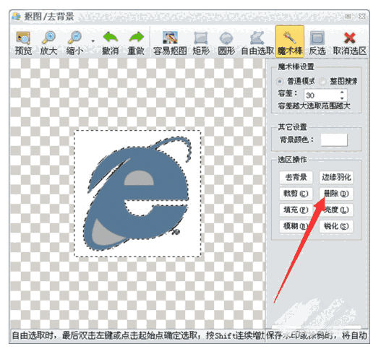Close the 抠图/去背景 window
The width and height of the screenshot is (381, 349).
[362, 17]
